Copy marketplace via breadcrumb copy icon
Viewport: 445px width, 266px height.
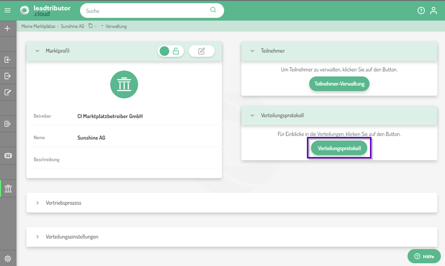(91, 26)
